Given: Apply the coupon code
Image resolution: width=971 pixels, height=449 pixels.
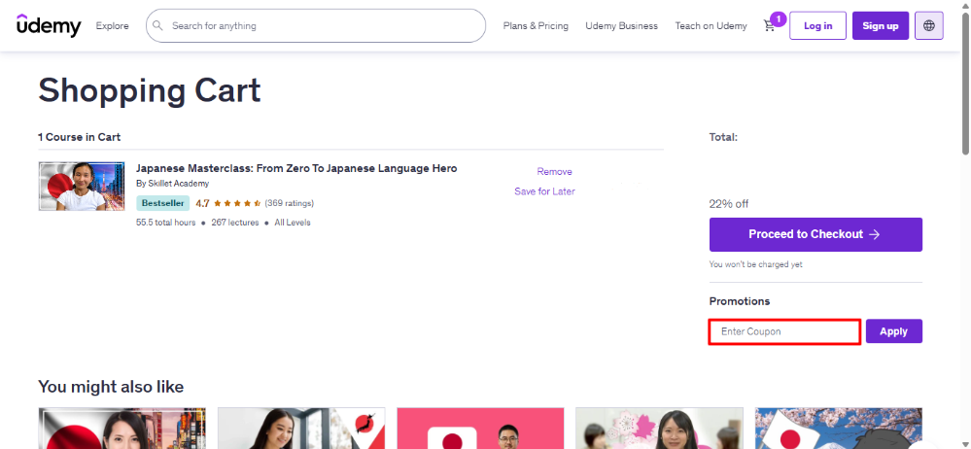Looking at the screenshot, I should tap(893, 331).
